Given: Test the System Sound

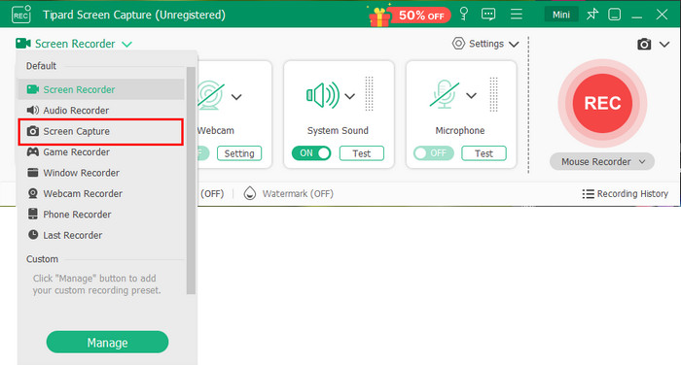Looking at the screenshot, I should coord(362,153).
